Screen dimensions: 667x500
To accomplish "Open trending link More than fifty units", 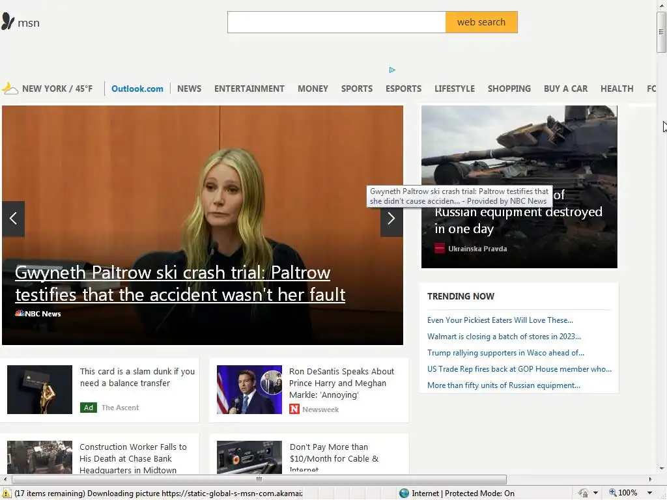I will point(504,385).
